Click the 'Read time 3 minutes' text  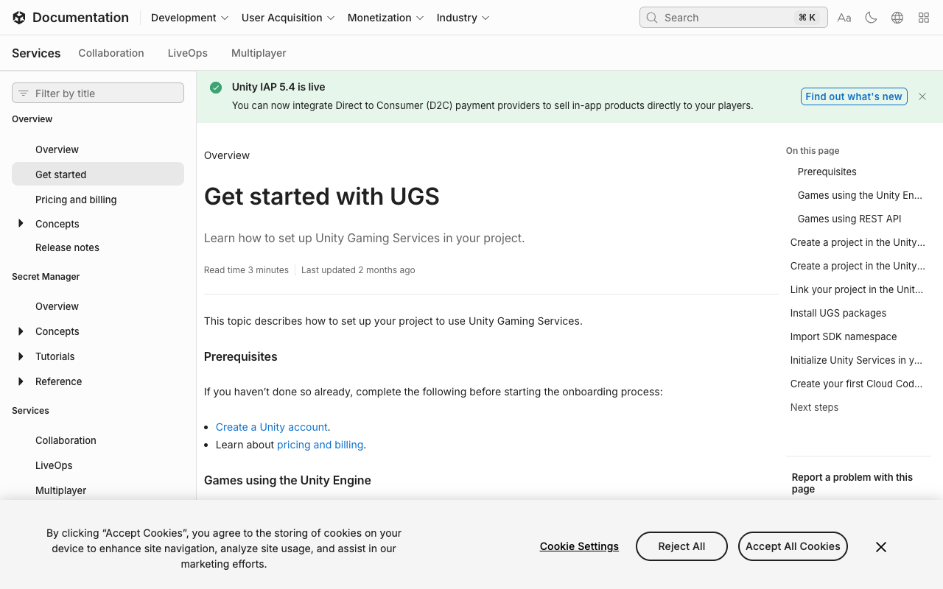[x=246, y=270]
